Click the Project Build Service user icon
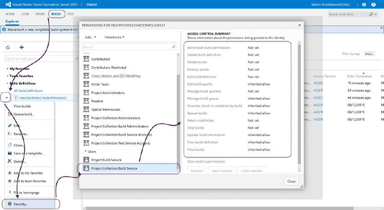Screen dimensions: 384x210 click(x=86, y=160)
